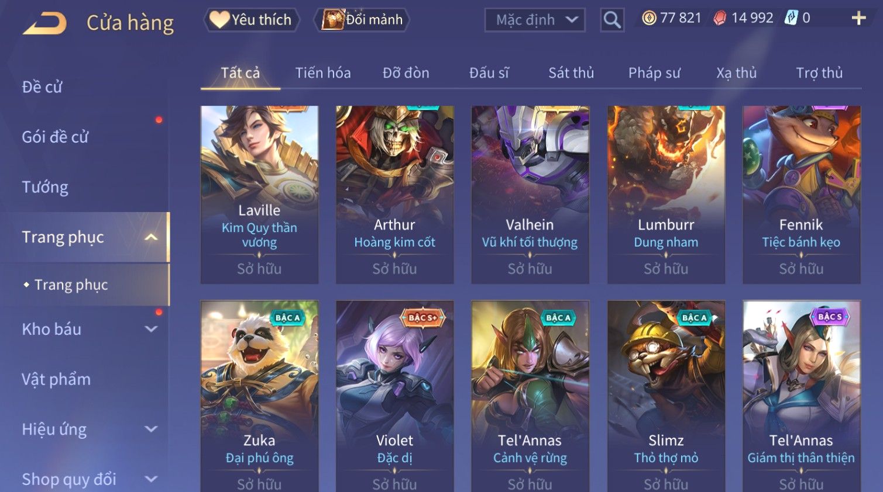
Task: Open the Mặc định sort dropdown
Action: coord(535,20)
